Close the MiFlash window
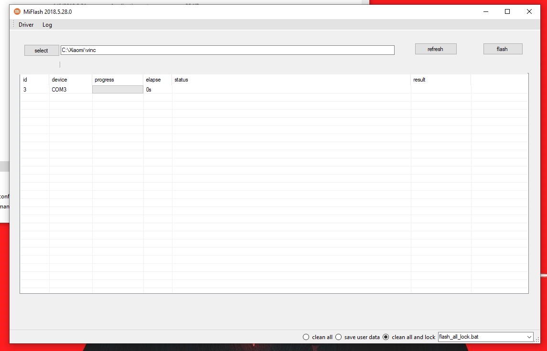The height and width of the screenshot is (351, 547). click(529, 11)
